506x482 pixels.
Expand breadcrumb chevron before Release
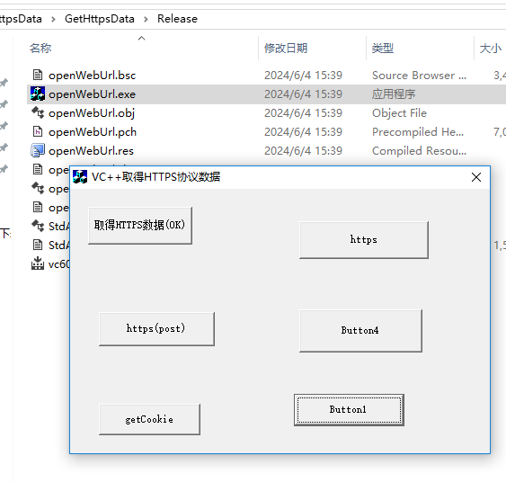tap(146, 20)
